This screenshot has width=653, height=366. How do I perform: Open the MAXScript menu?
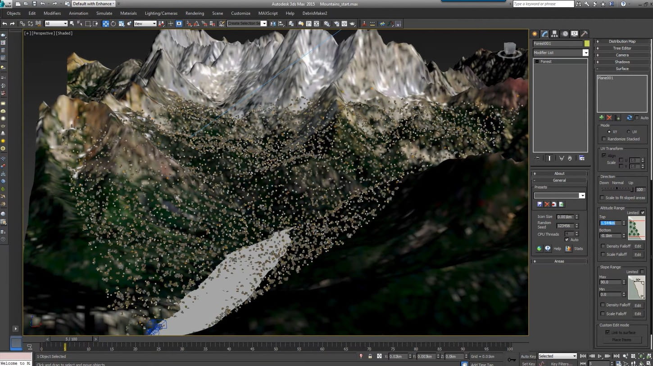coord(268,13)
